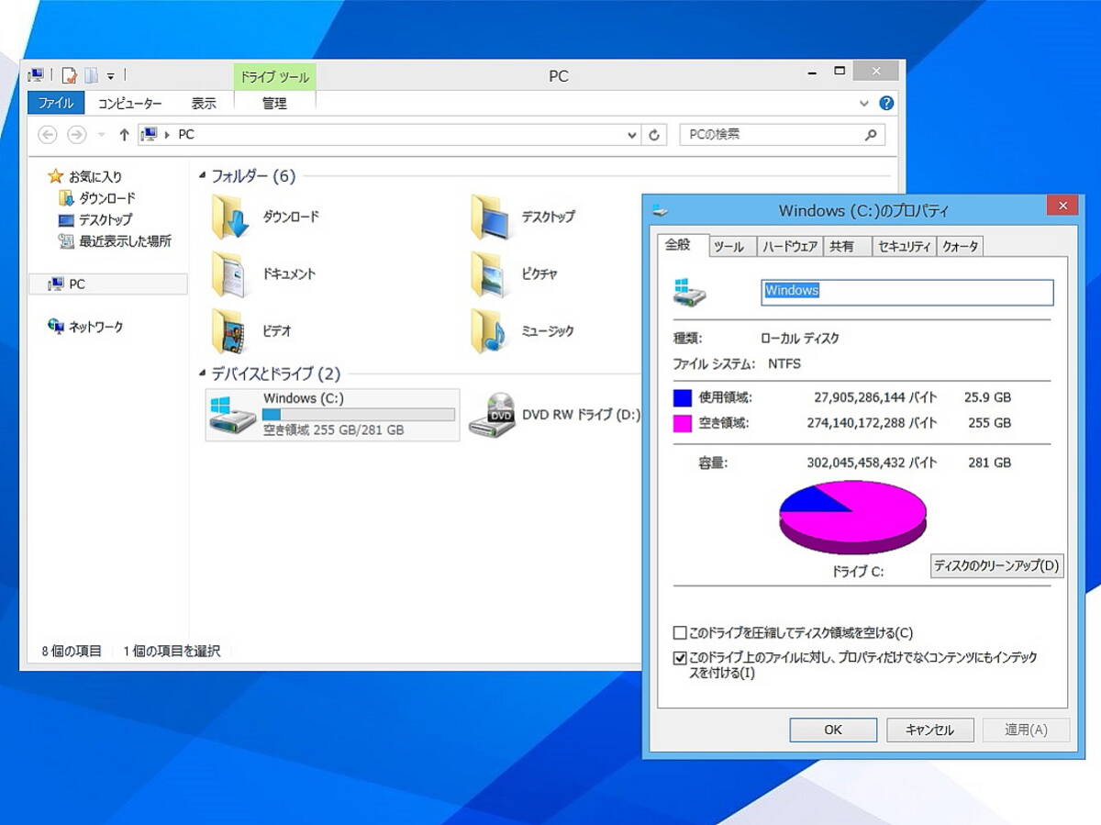
Task: Click the drive icon beside the label field
Action: pyautogui.click(x=690, y=293)
